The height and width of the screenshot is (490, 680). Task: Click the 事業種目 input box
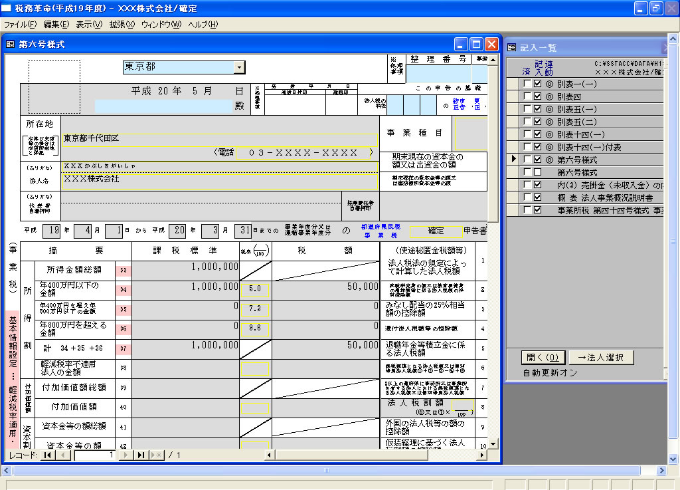pyautogui.click(x=470, y=133)
